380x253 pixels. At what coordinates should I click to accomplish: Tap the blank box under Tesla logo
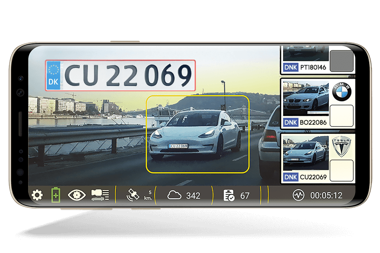342,170
